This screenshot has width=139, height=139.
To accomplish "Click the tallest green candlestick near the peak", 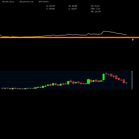I will point(103,77).
